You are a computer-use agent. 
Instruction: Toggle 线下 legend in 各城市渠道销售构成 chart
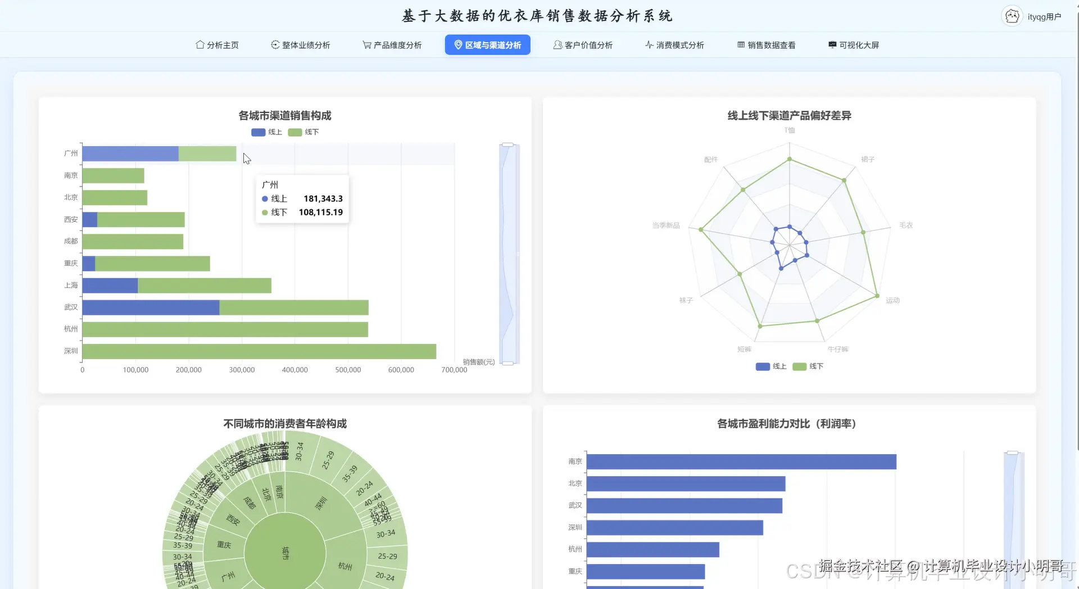(x=303, y=132)
